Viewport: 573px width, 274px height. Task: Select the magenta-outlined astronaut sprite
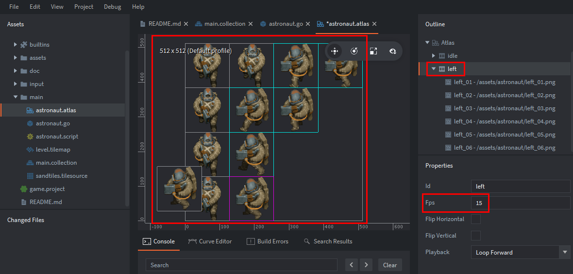pos(252,199)
